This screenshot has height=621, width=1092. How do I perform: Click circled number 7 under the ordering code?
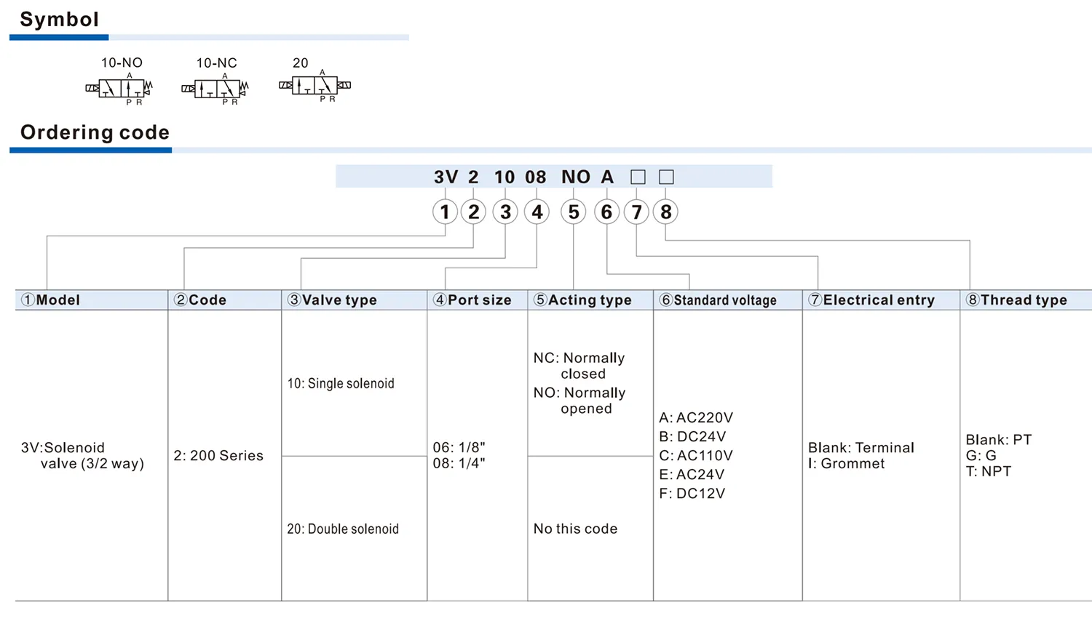(x=636, y=212)
